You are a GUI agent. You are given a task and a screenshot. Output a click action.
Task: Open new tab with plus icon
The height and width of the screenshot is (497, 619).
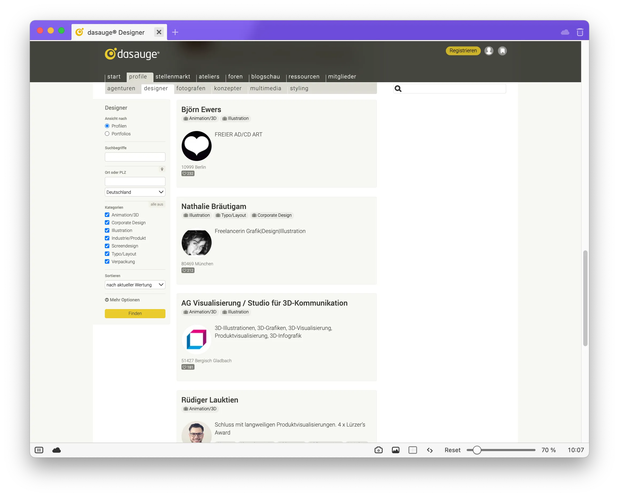click(175, 32)
